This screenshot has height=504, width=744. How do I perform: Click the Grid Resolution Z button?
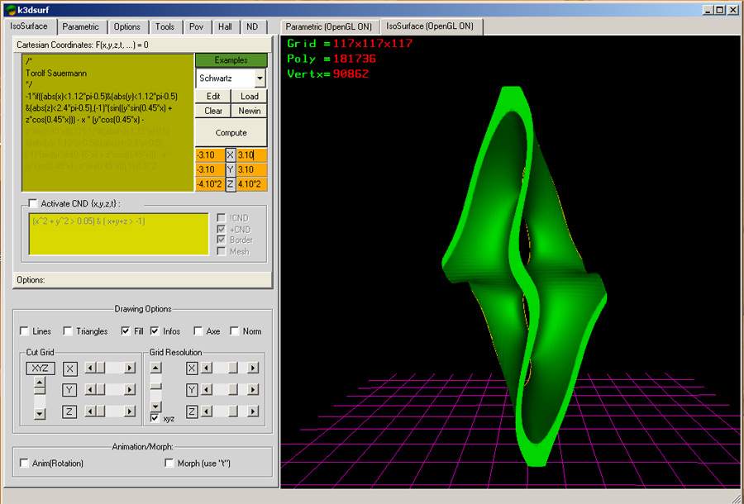[192, 411]
